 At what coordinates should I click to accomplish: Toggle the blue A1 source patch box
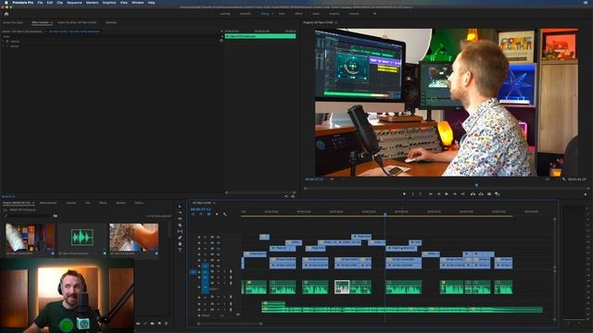(x=193, y=272)
